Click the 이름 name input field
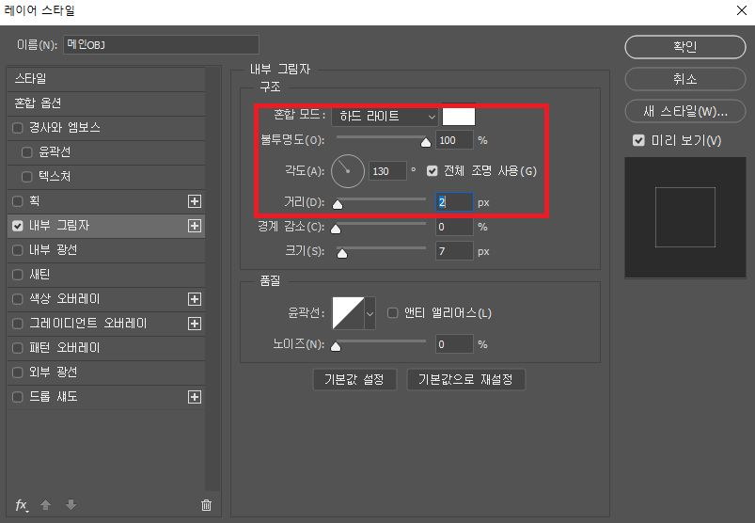 162,45
